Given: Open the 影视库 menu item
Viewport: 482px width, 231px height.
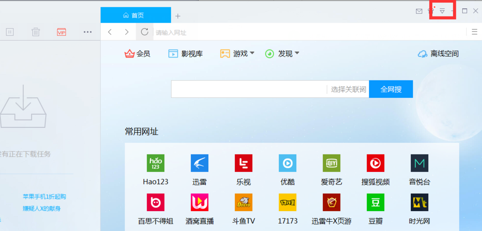Looking at the screenshot, I should pyautogui.click(x=185, y=54).
